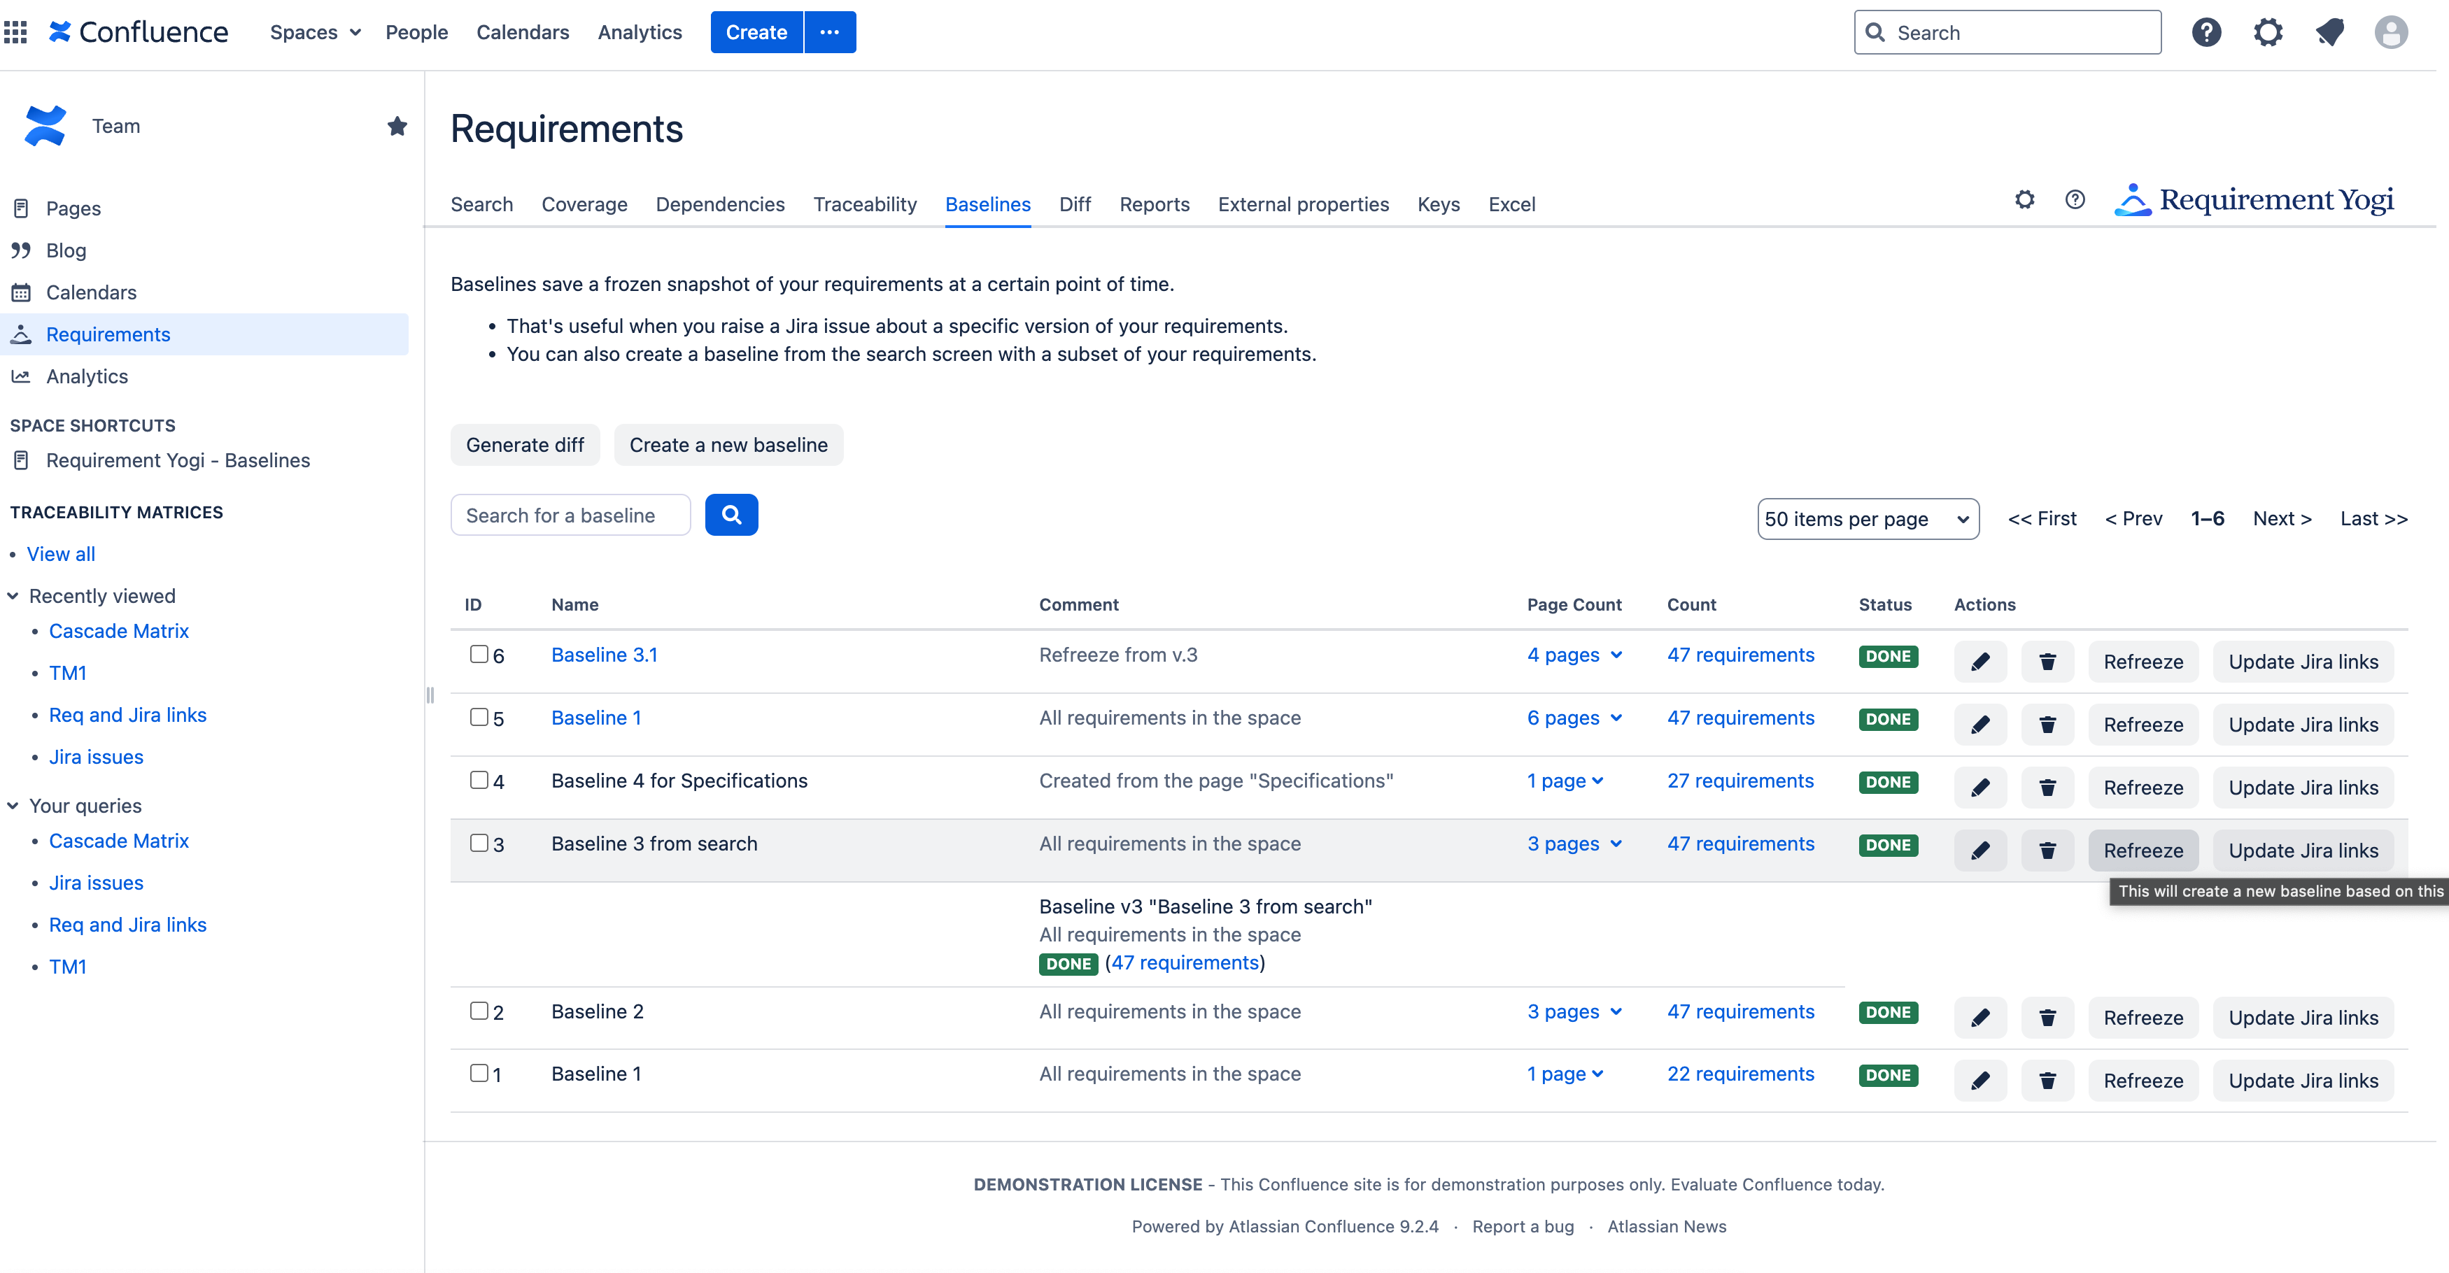Open the app switcher grid icon
The image size is (2449, 1273).
point(15,32)
